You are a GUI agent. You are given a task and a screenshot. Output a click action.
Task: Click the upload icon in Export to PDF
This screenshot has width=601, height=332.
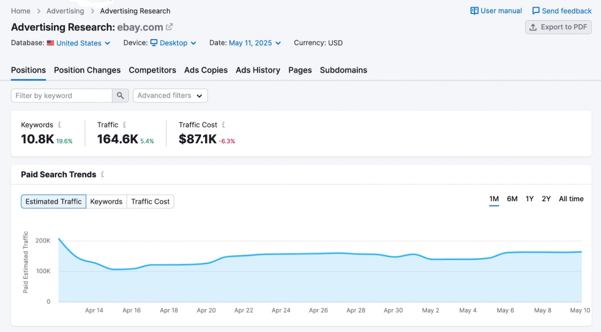tap(533, 27)
